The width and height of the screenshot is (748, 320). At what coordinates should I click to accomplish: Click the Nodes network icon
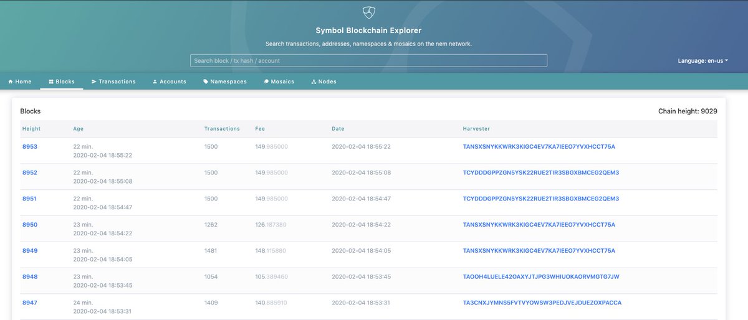(314, 82)
